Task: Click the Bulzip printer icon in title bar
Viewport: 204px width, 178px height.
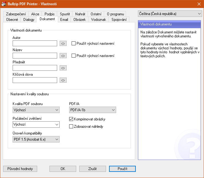Action: [3, 4]
